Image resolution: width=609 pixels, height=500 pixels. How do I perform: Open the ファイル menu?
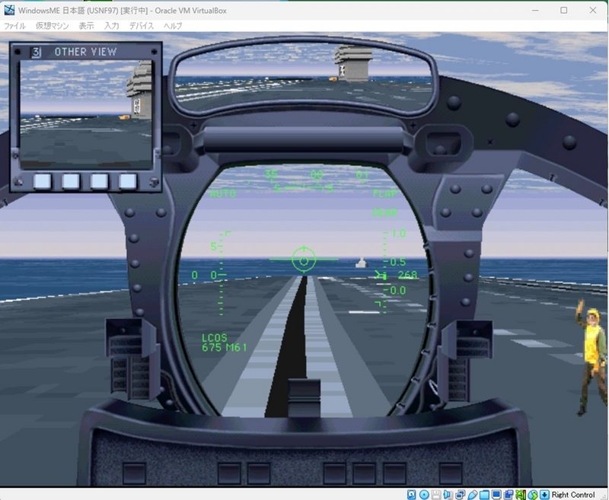(14, 26)
